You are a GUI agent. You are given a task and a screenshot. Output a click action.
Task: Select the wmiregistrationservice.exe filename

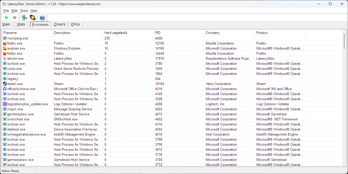pyautogui.click(x=27, y=135)
